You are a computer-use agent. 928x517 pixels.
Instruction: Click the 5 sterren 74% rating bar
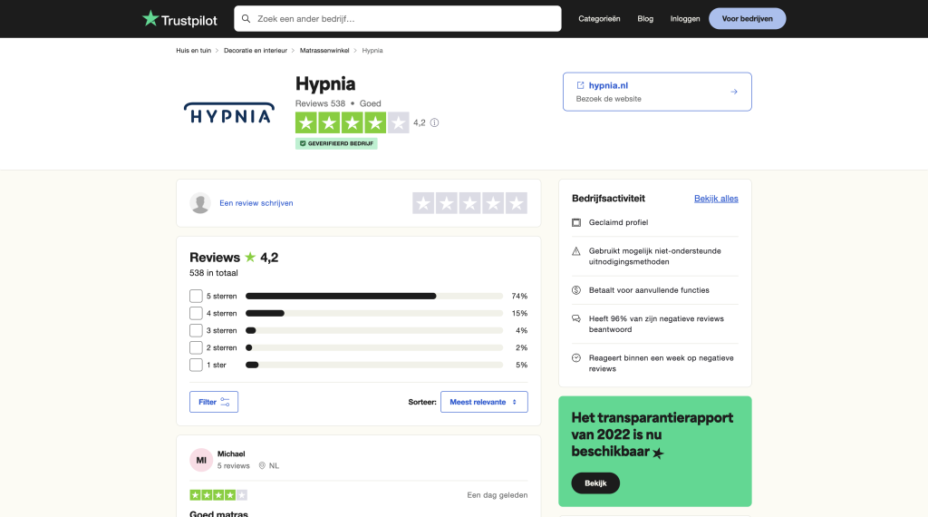(374, 296)
